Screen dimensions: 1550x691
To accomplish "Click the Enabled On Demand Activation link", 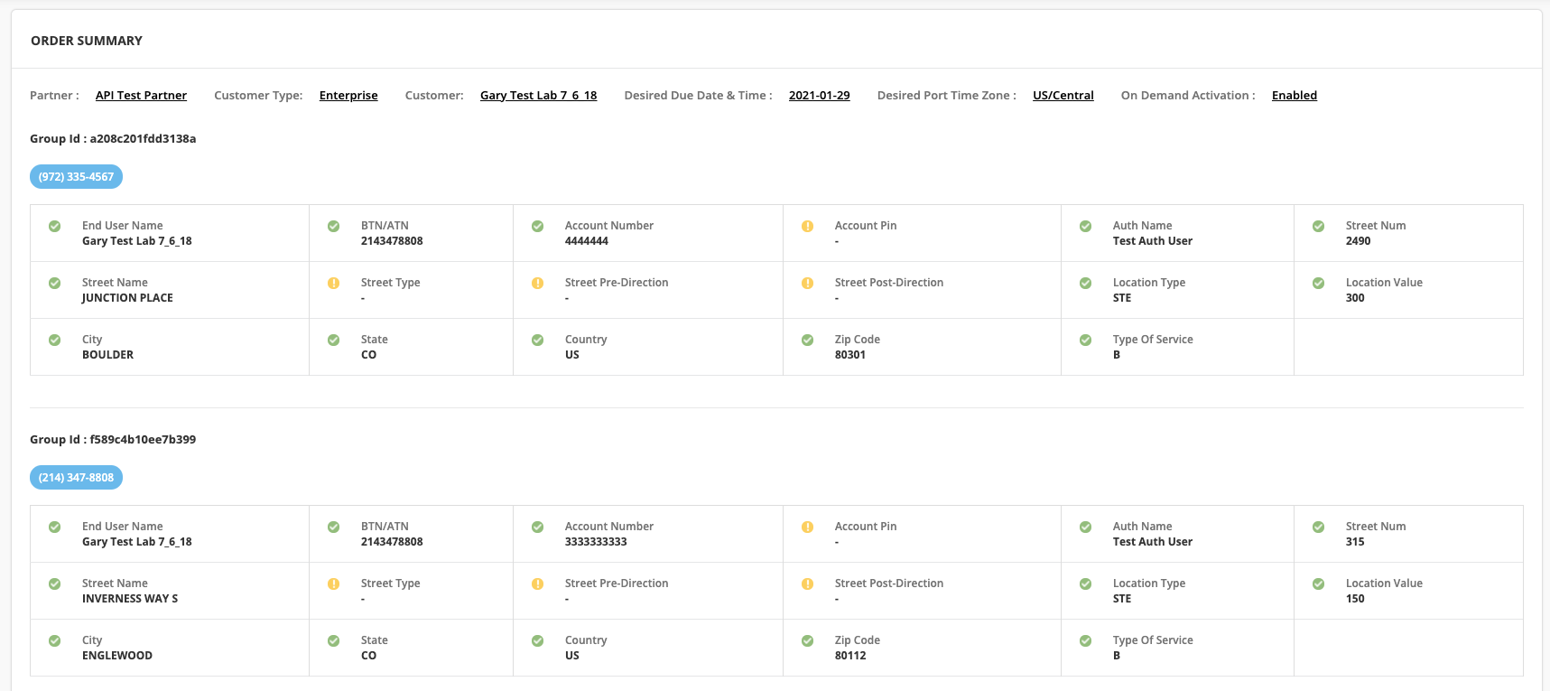I will [1294, 95].
